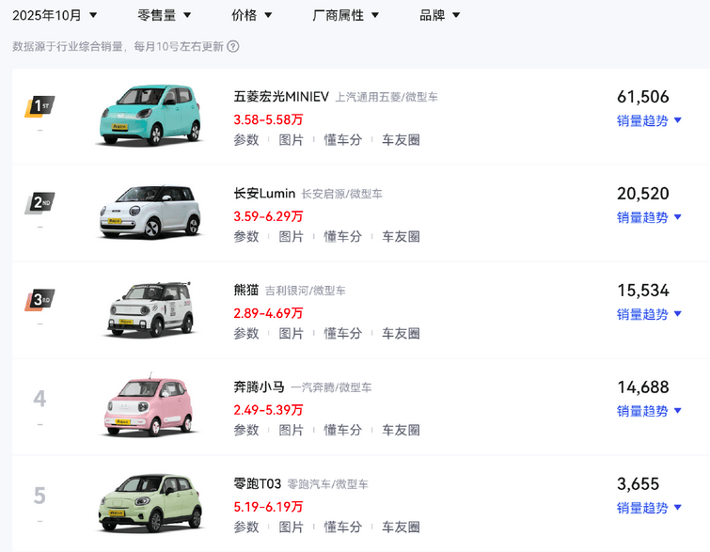Open the 2025年10月 date dropdown
The image size is (710, 552).
(55, 15)
